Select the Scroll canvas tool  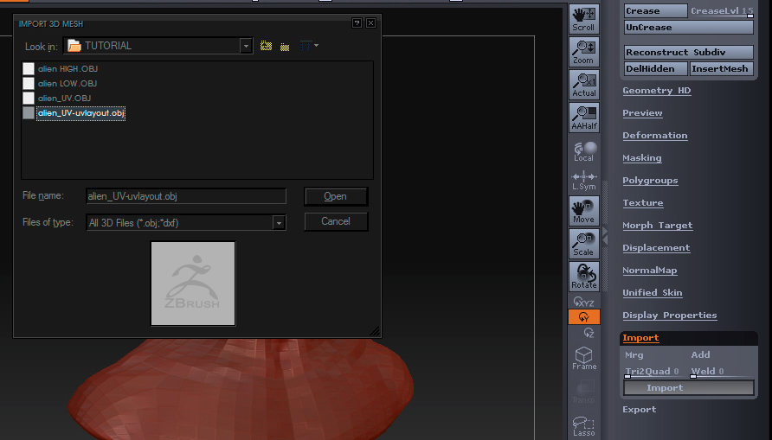[x=584, y=19]
